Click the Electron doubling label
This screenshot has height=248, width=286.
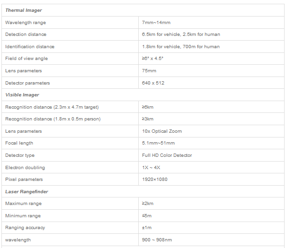pyautogui.click(x=25, y=167)
